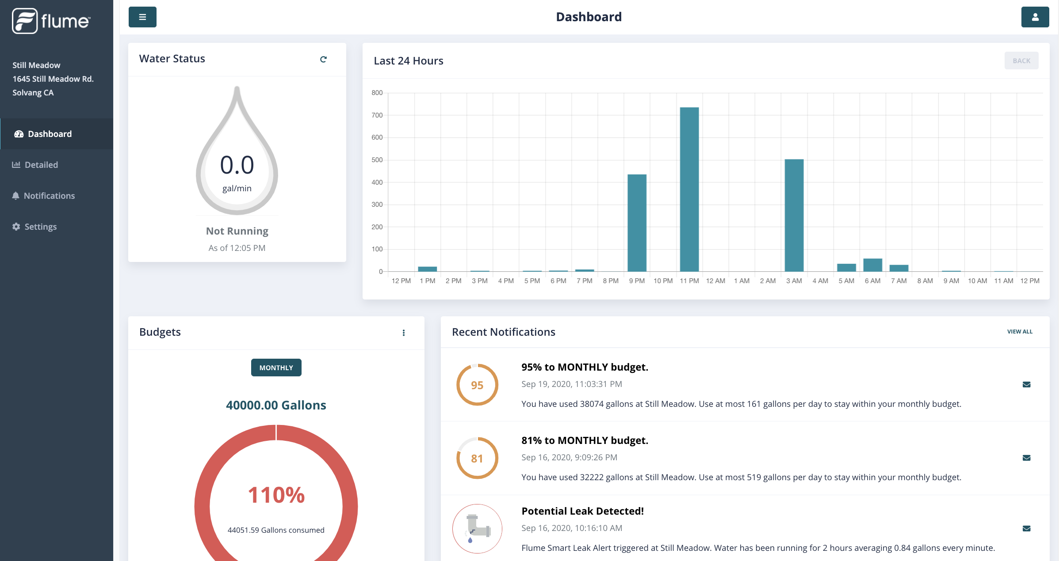Click the 'Dashboard' page title

tap(589, 17)
